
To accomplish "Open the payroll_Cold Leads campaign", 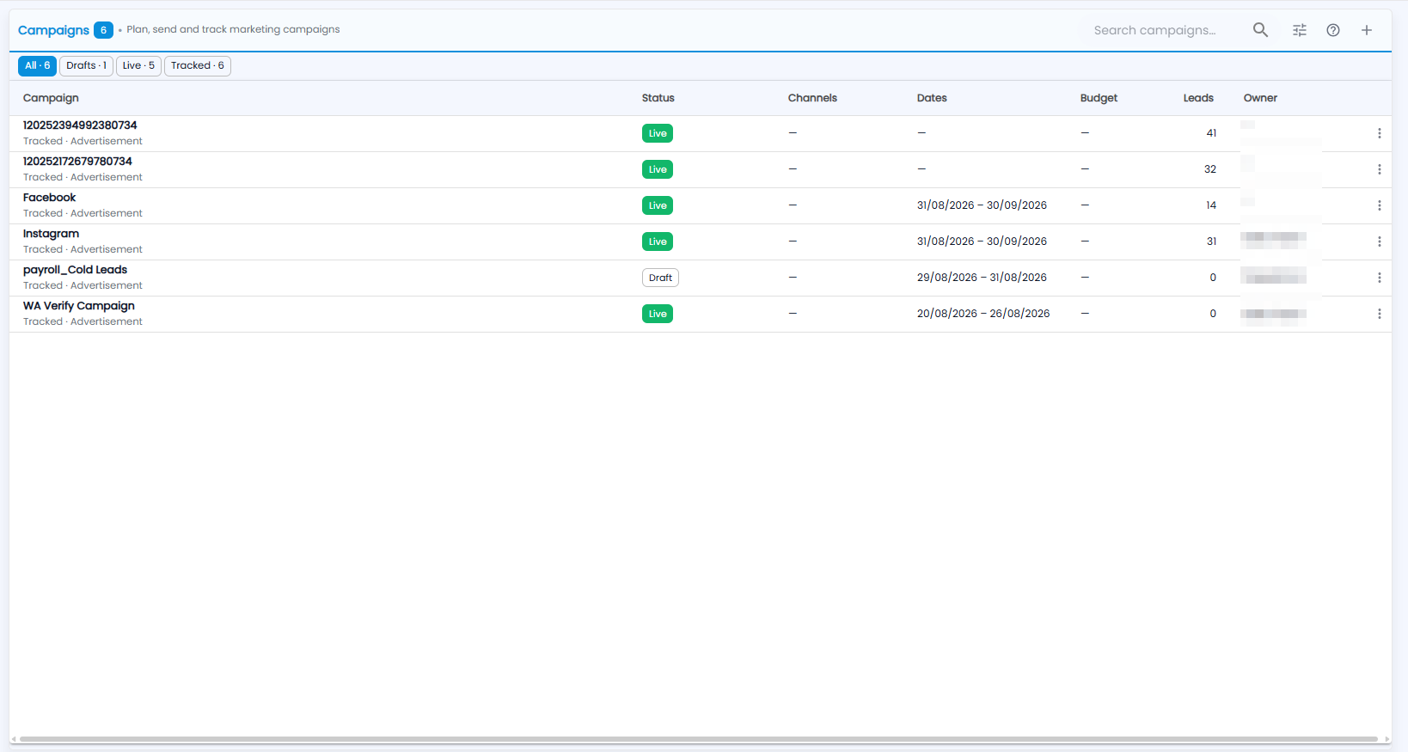I will tap(75, 270).
